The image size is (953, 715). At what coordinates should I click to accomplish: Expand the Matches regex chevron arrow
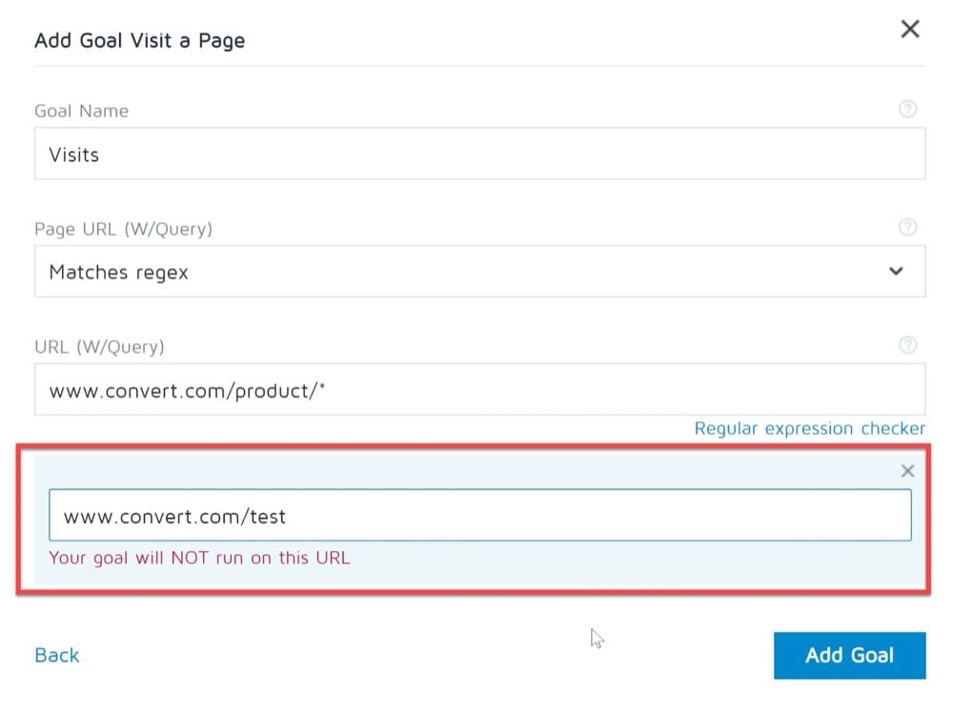(x=896, y=272)
